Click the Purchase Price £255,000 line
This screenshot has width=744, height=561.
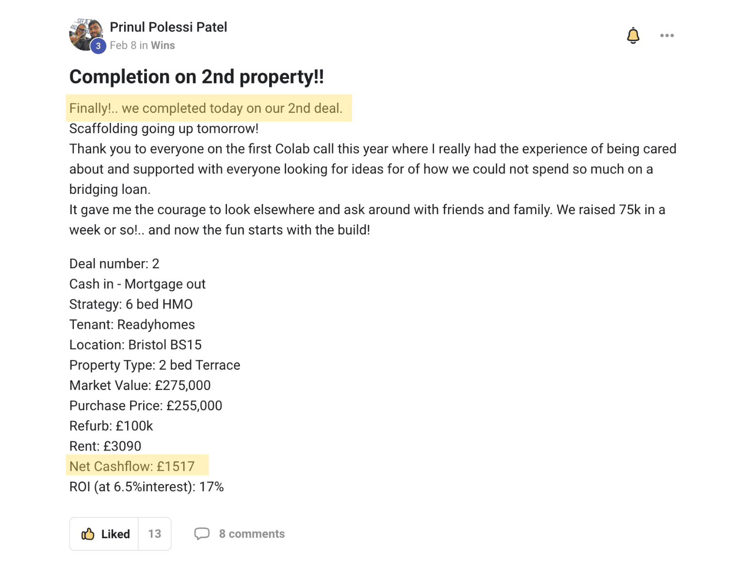[146, 406]
